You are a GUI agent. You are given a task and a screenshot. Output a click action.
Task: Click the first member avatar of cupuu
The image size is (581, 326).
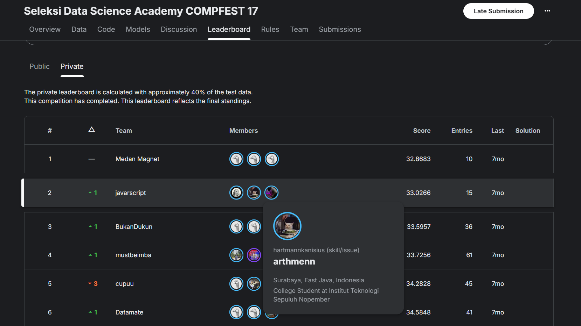[x=236, y=284]
